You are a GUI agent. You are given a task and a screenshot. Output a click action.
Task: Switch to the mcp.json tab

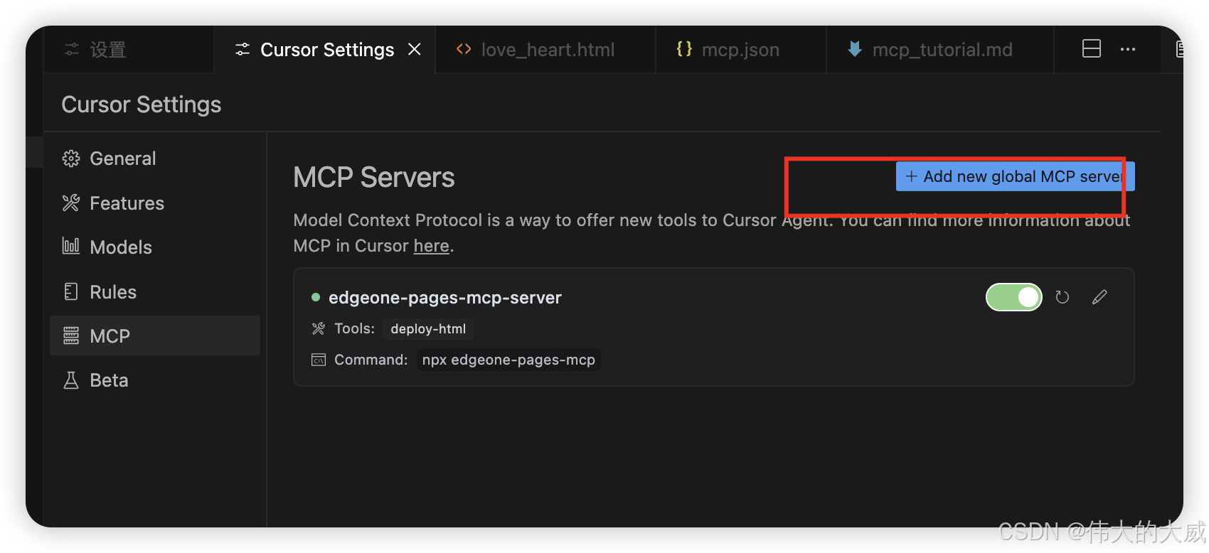(x=740, y=49)
